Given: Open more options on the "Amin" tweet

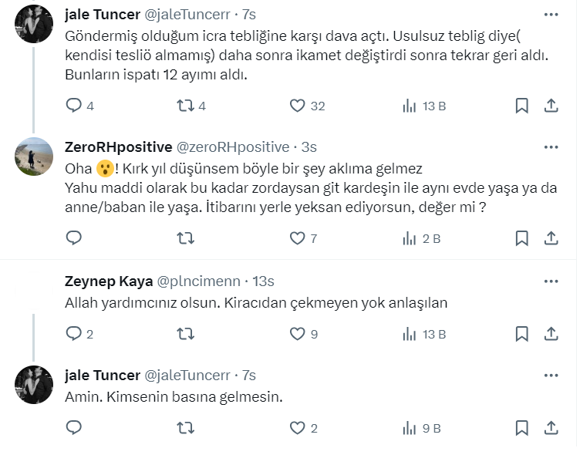Looking at the screenshot, I should pos(551,376).
